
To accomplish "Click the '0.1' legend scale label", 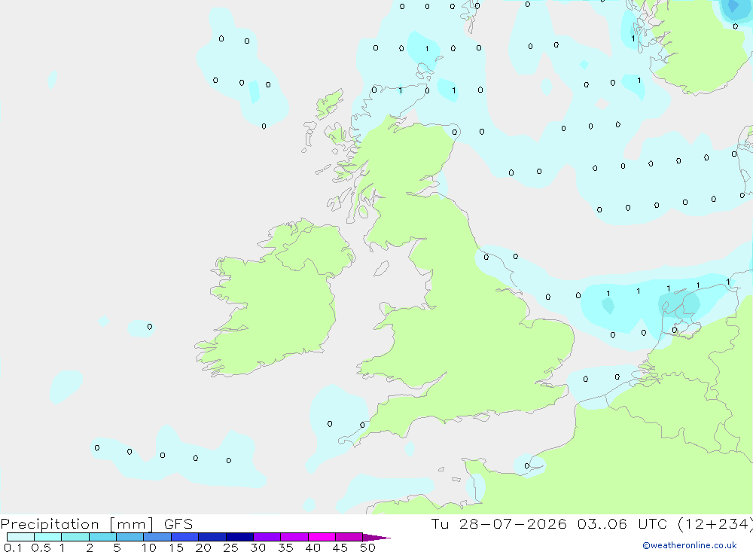I will 13,547.
